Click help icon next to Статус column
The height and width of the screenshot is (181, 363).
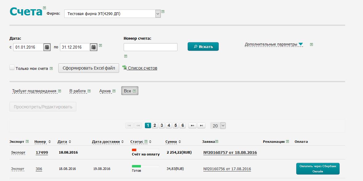(x=146, y=142)
